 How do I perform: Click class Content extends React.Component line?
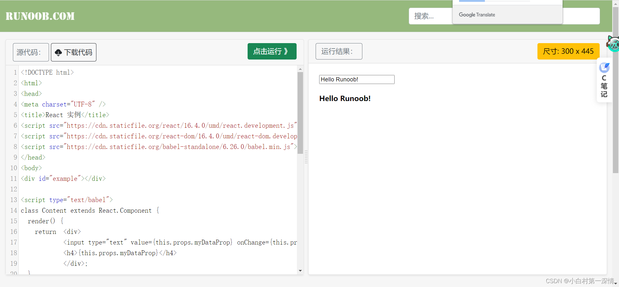click(x=90, y=210)
